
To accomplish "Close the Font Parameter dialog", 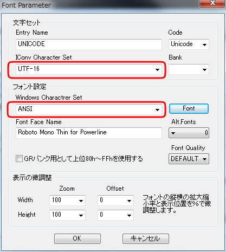I will coord(212,3).
